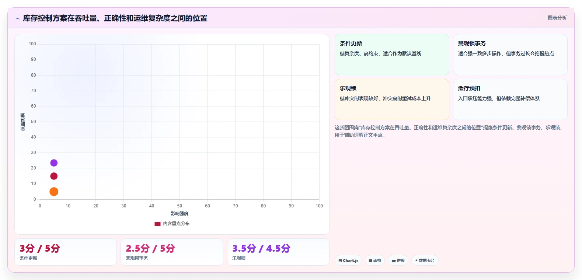Viewport: 582px width, 280px height.
Task: Select the crimson data point on chart
Action: (54, 176)
